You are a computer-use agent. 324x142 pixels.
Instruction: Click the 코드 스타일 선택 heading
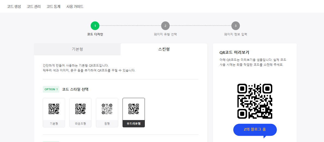75,89
